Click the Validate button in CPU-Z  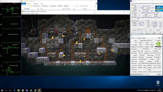click(154, 33)
